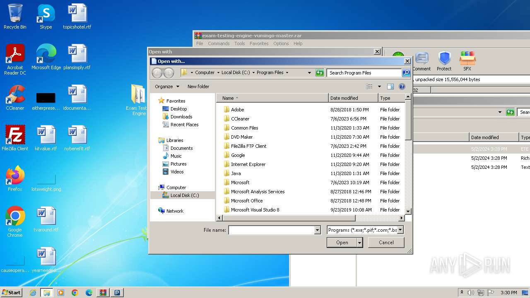Select the Microsoft Office folder
The width and height of the screenshot is (530, 298).
[x=247, y=201]
